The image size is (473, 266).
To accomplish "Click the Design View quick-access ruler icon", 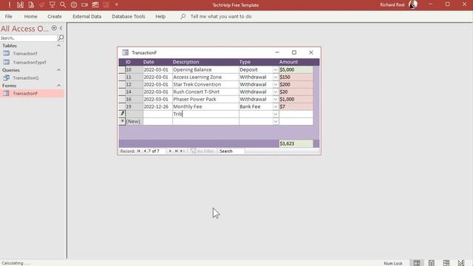I will 20,4.
